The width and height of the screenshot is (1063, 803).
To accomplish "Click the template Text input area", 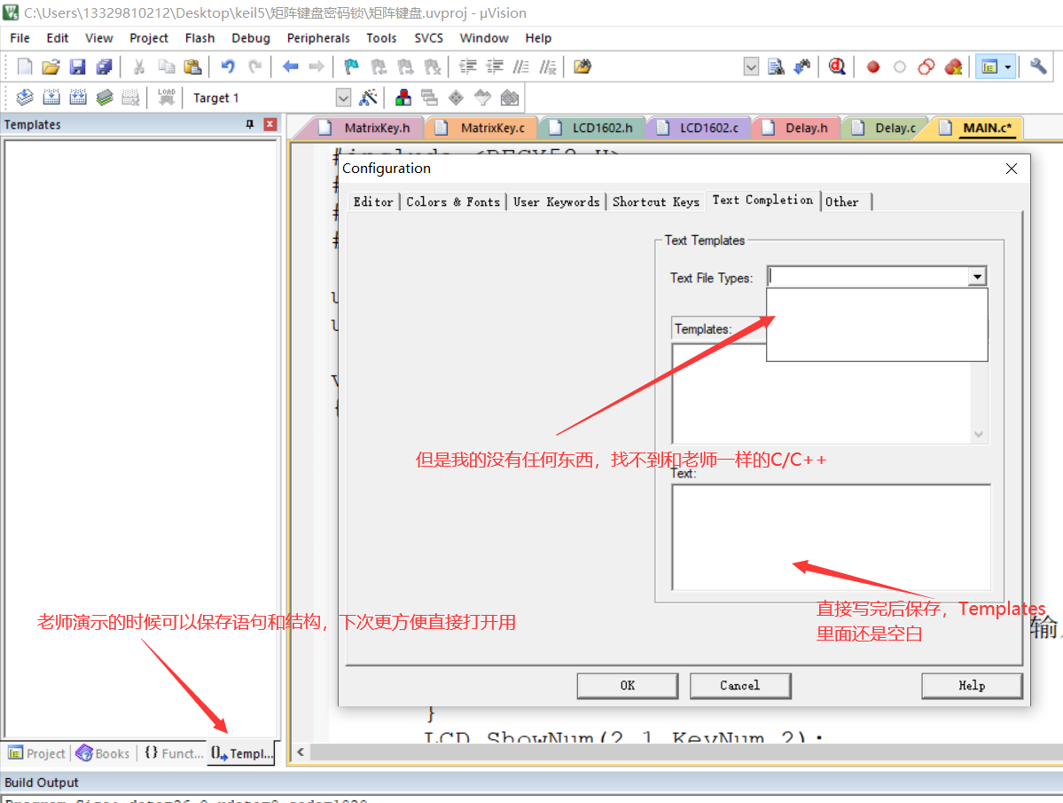I will click(831, 537).
